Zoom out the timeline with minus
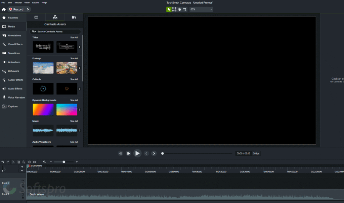This screenshot has width=344, height=203. coord(51,162)
